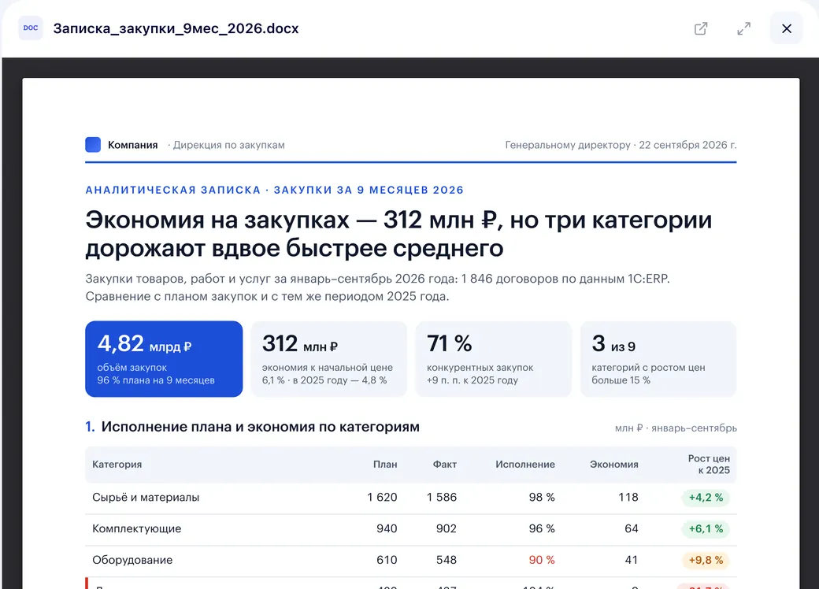Click 'Комплектующие' row label

(x=137, y=528)
